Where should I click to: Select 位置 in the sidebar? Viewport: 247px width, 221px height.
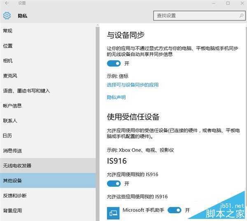point(48,46)
